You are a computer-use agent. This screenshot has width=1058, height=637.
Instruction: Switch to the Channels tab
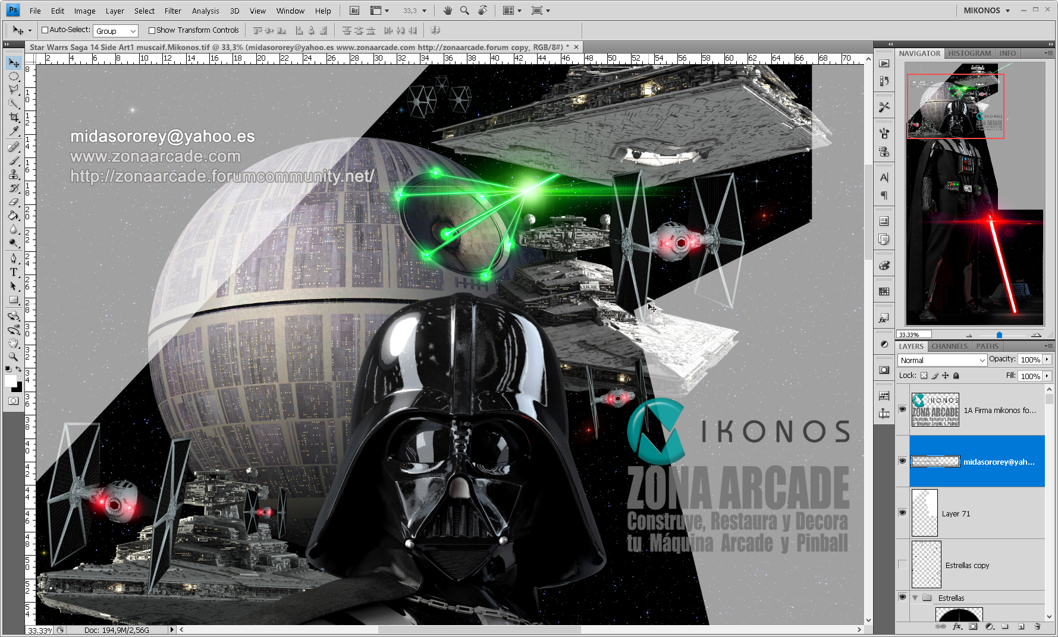[949, 346]
